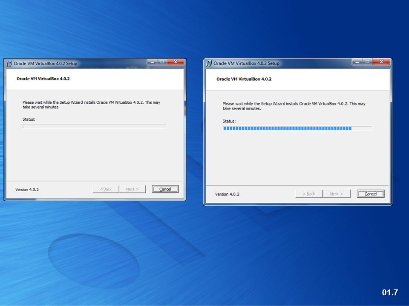Click the empty progress bar in left window
This screenshot has height=306, width=409.
point(95,126)
